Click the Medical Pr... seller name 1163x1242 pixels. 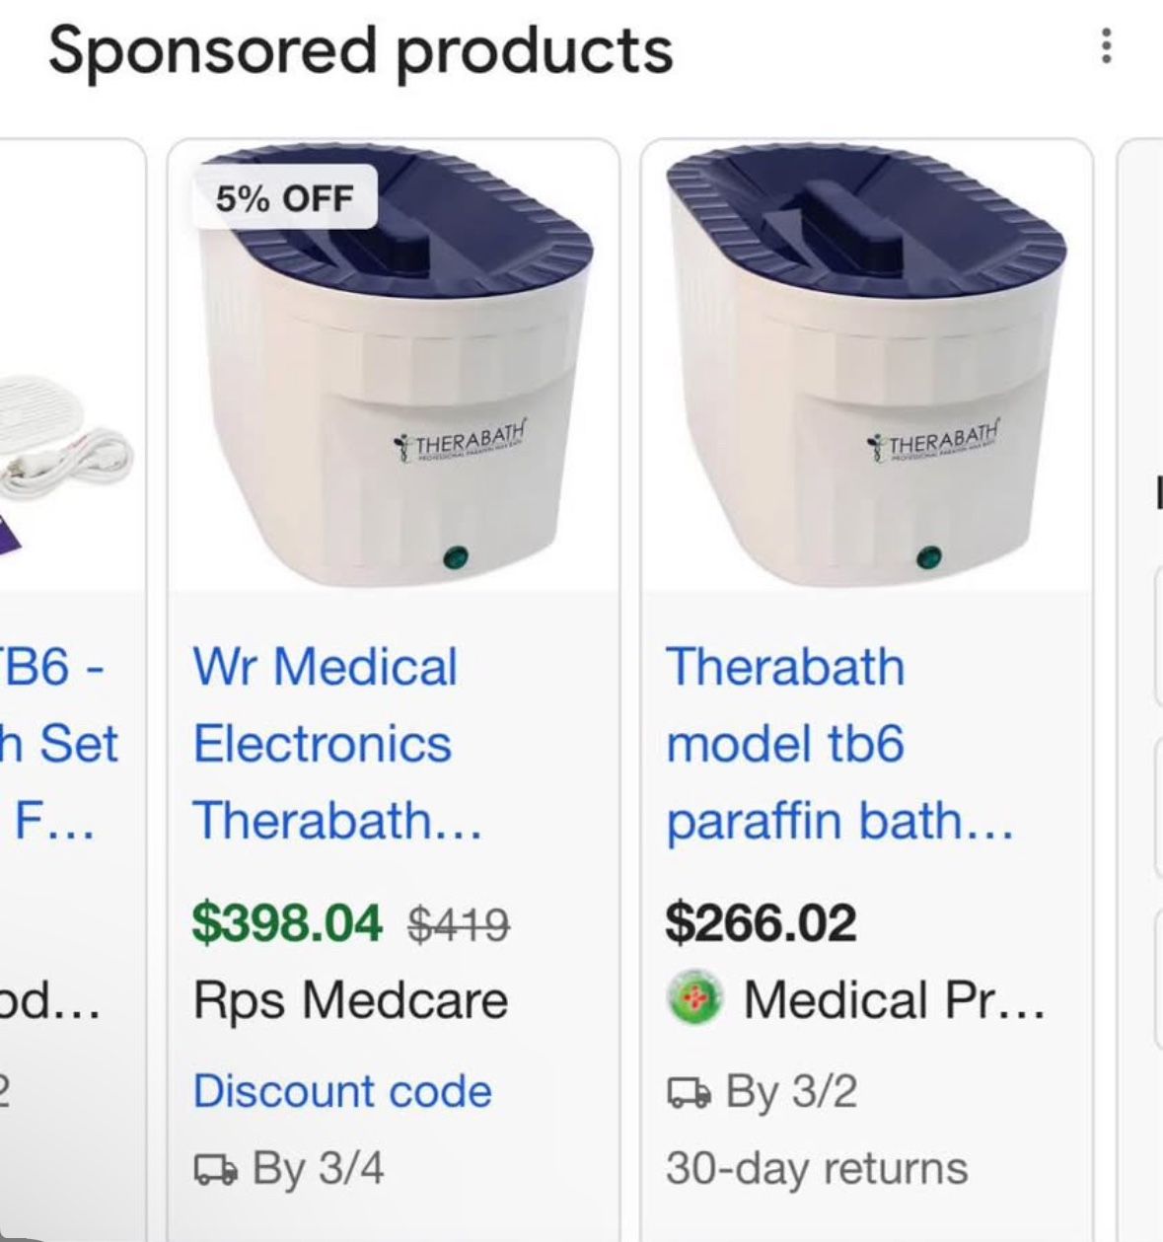point(894,1000)
